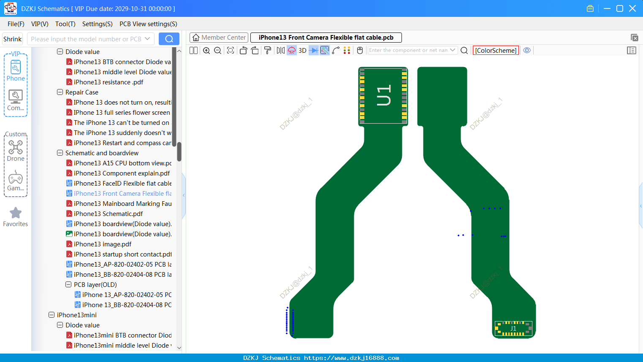Select the paint roller format icon
This screenshot has width=643, height=362.
(267, 50)
